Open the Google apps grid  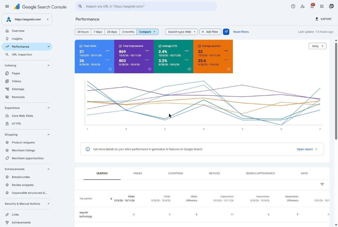(x=322, y=6)
